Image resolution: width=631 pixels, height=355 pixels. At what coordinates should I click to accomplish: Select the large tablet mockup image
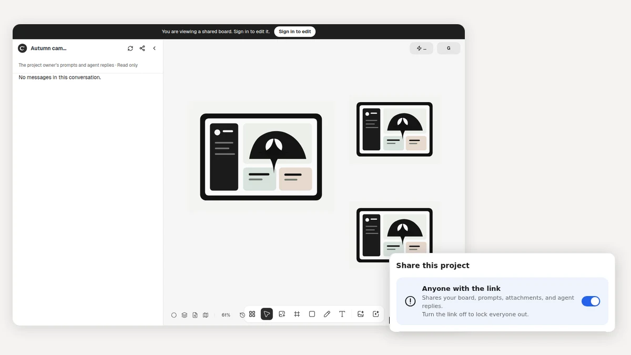pos(261,157)
